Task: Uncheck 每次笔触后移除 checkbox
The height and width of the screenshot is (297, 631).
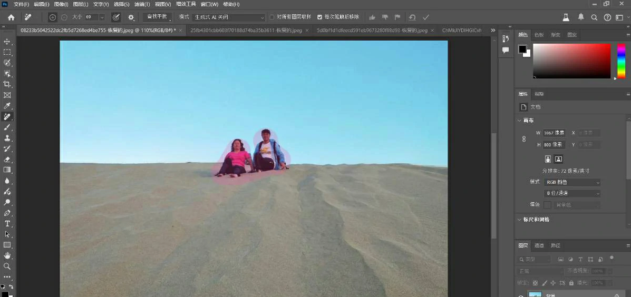Action: coord(319,17)
